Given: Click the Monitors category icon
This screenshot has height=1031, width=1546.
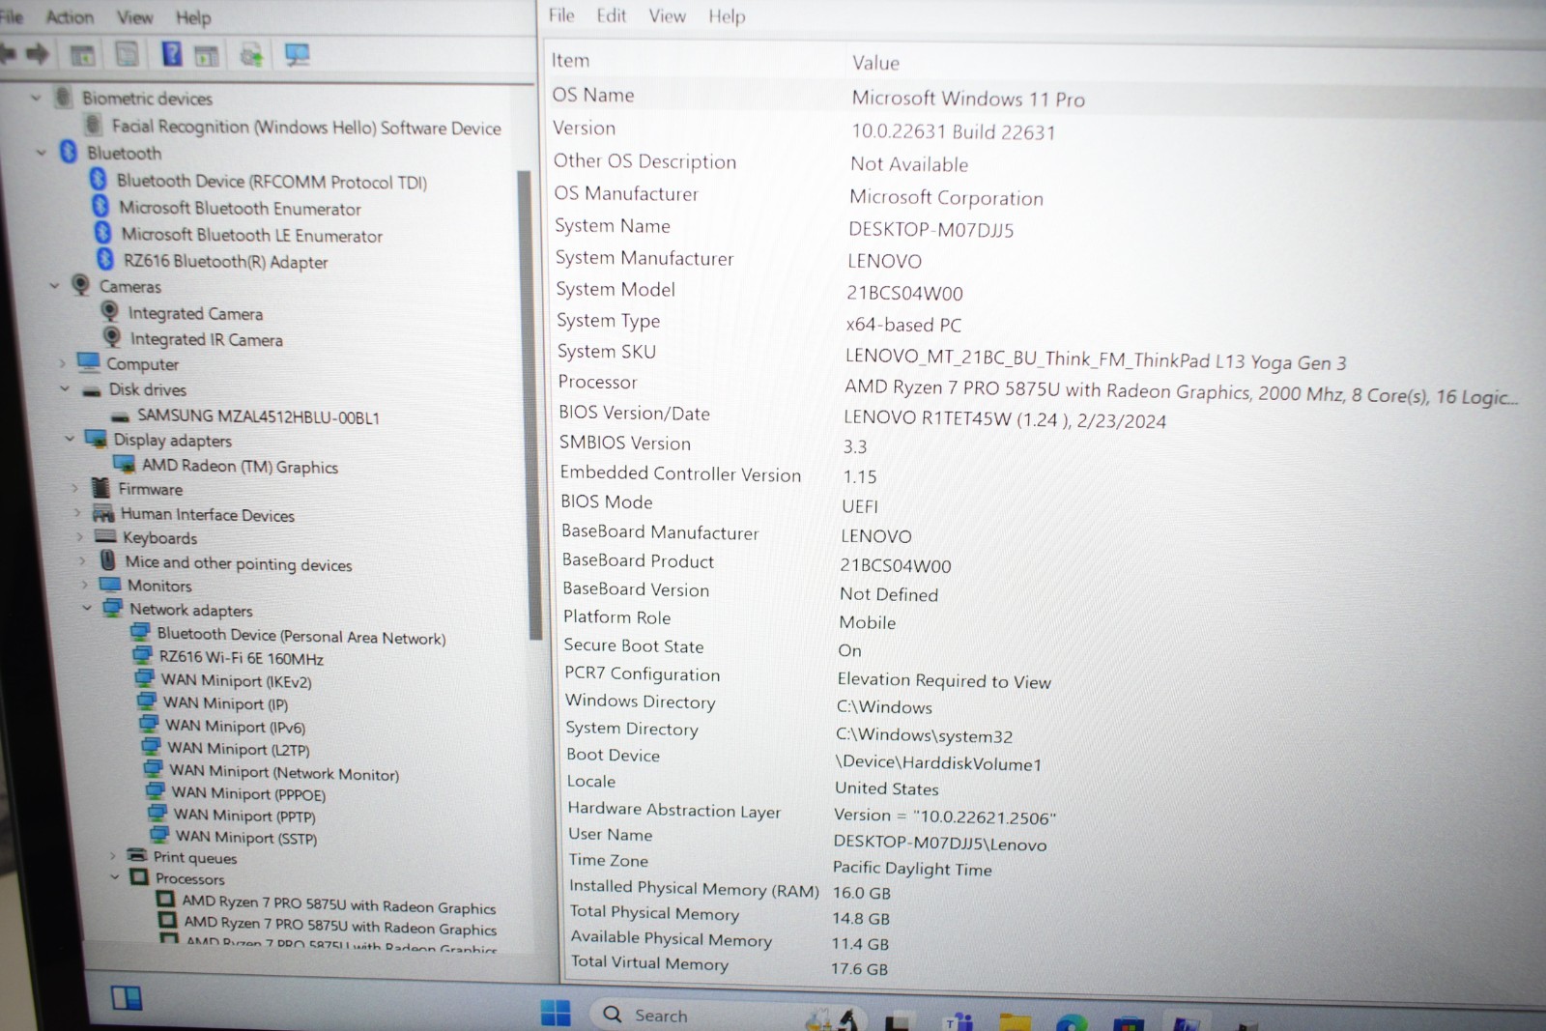Looking at the screenshot, I should point(110,585).
